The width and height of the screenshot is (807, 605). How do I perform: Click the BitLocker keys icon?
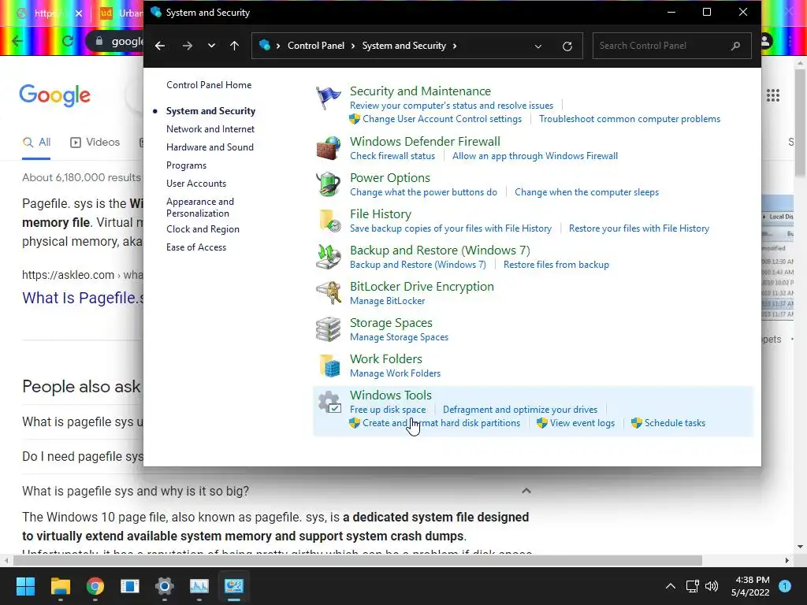[329, 293]
